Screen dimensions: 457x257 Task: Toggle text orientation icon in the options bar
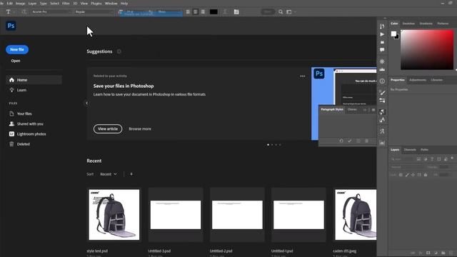coord(24,12)
